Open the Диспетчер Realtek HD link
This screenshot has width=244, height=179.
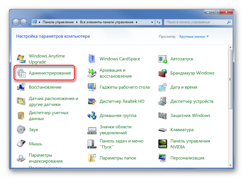pos(122,101)
